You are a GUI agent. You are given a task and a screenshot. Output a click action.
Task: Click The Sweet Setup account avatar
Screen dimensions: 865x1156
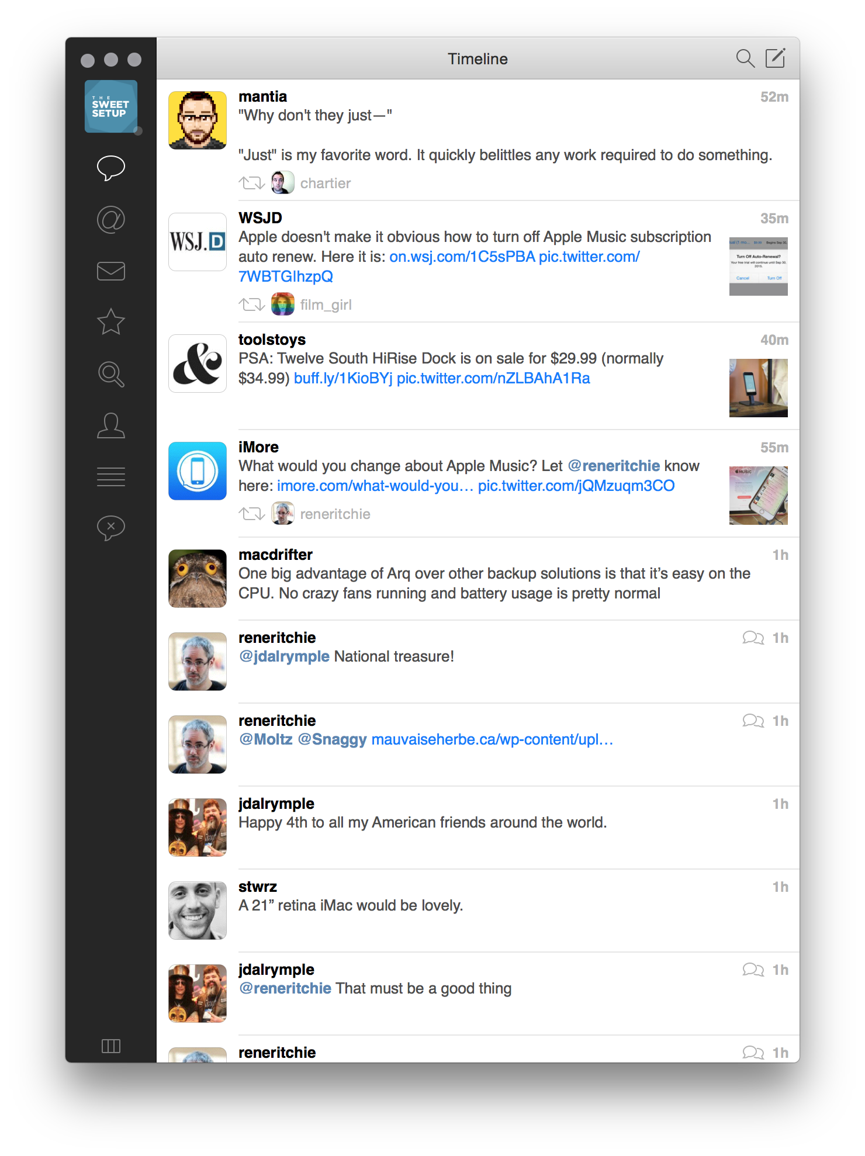[111, 106]
